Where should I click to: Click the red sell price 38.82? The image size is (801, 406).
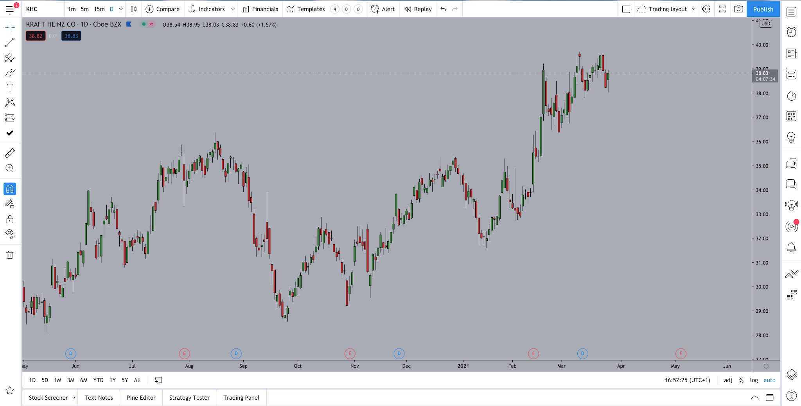36,36
